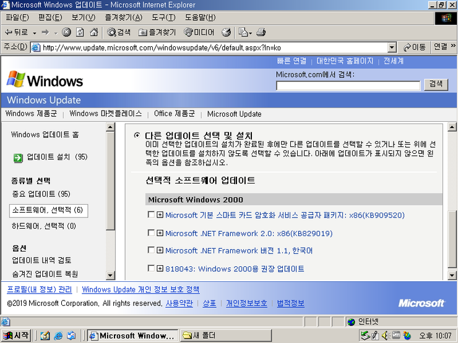This screenshot has width=458, height=343.
Task: Click the Office 제품군 tab link
Action: 175,114
